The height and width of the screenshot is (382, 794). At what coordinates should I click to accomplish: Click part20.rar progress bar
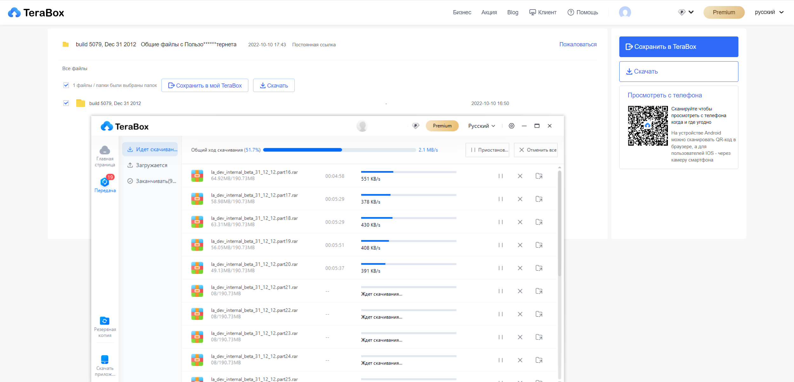(x=409, y=264)
